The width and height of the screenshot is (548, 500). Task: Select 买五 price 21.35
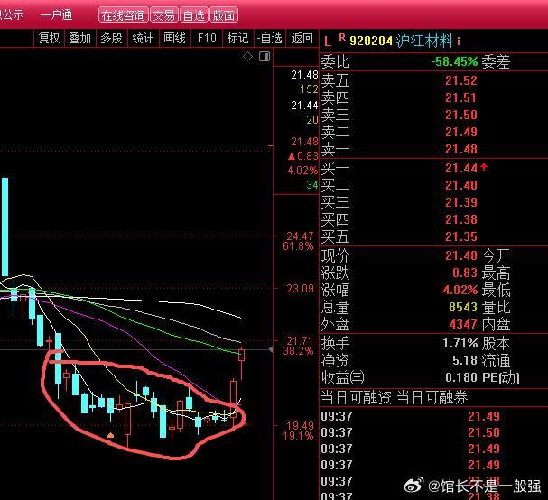coord(461,236)
